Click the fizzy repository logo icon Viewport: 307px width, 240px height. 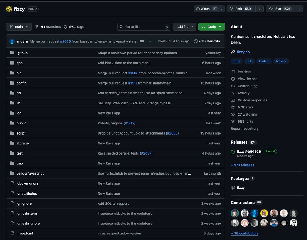[x=9, y=9]
